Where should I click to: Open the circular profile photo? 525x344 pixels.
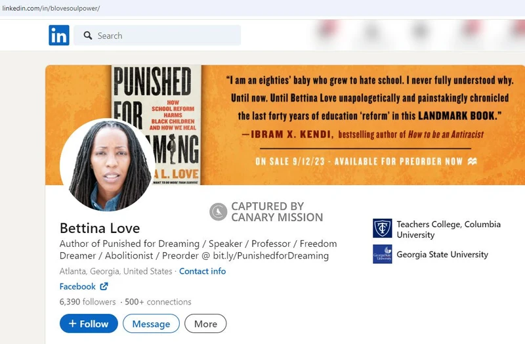click(x=108, y=165)
